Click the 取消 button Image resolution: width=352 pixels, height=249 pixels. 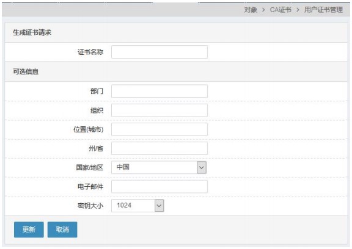[x=62, y=229]
